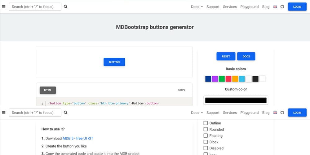Pick the white basic color swatch
310x155 pixels.
(262, 79)
